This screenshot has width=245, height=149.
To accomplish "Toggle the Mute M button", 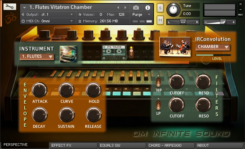I will (x=160, y=20).
